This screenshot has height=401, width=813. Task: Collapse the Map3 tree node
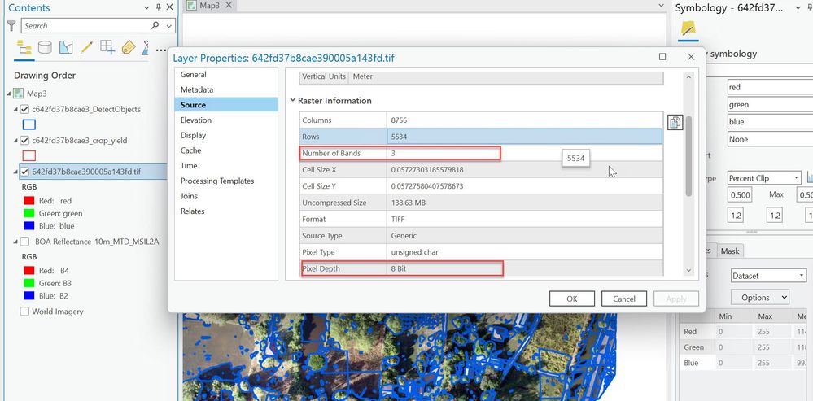8,94
